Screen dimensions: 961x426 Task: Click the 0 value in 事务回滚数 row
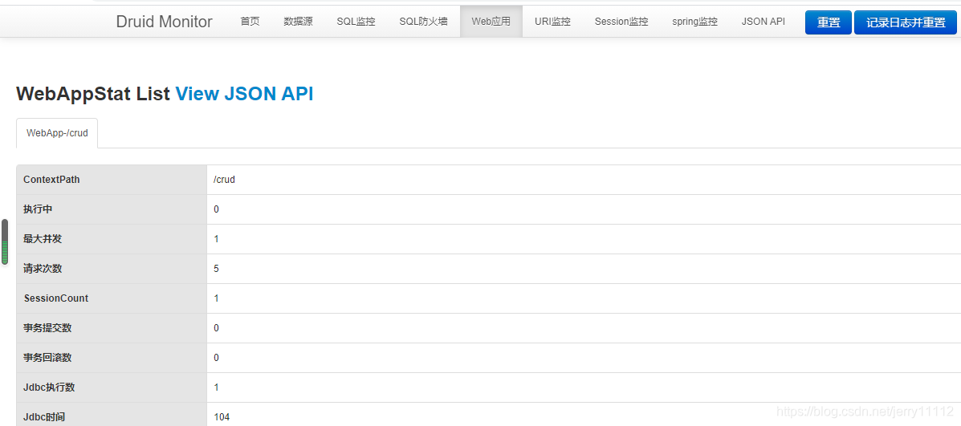pos(216,358)
